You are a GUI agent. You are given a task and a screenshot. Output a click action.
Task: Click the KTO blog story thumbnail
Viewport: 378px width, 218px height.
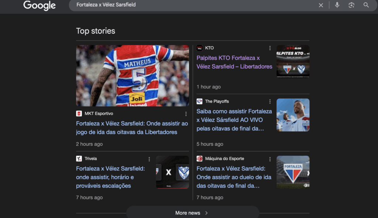293,61
